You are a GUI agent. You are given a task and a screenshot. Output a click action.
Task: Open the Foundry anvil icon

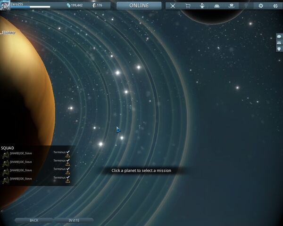(x=202, y=6)
